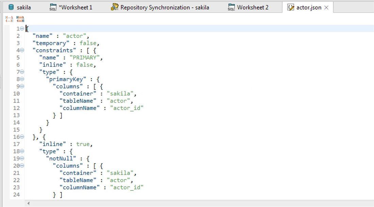Click "columnName" key on line 23
Screen dimensions: 374x207
(80, 188)
